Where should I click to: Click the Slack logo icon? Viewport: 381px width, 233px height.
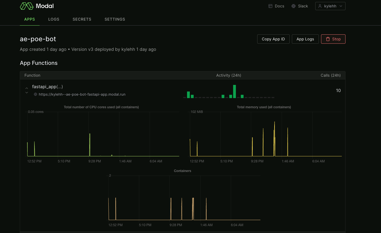coord(294,6)
